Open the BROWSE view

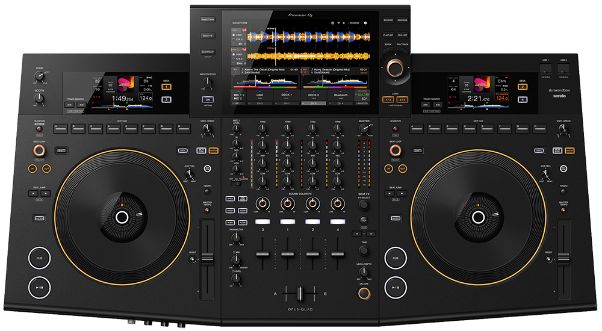click(x=402, y=20)
